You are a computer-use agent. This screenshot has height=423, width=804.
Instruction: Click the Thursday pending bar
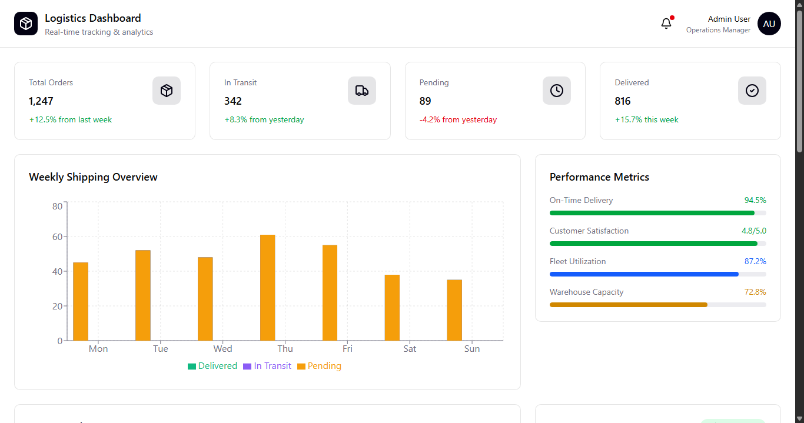click(268, 288)
